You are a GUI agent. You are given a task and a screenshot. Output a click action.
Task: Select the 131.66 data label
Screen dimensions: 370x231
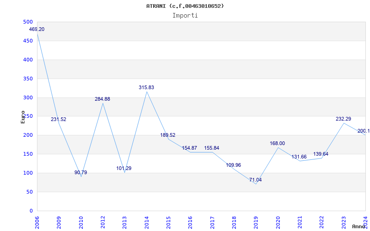click(299, 157)
